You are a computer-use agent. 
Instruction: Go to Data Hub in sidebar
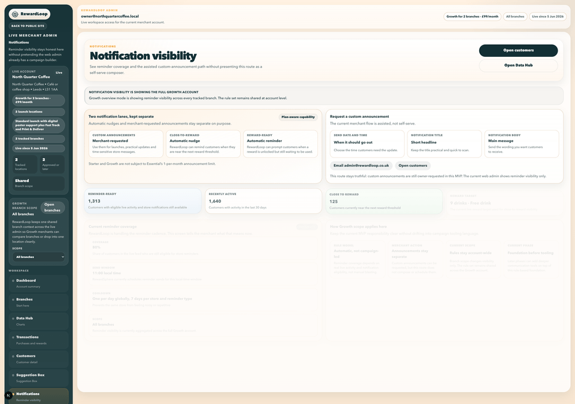pyautogui.click(x=38, y=321)
